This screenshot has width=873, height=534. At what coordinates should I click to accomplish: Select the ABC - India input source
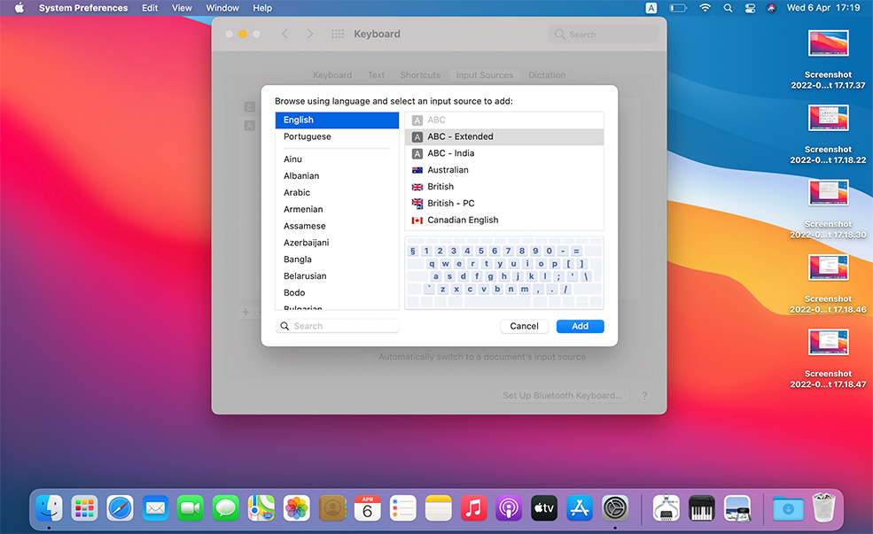tap(504, 153)
